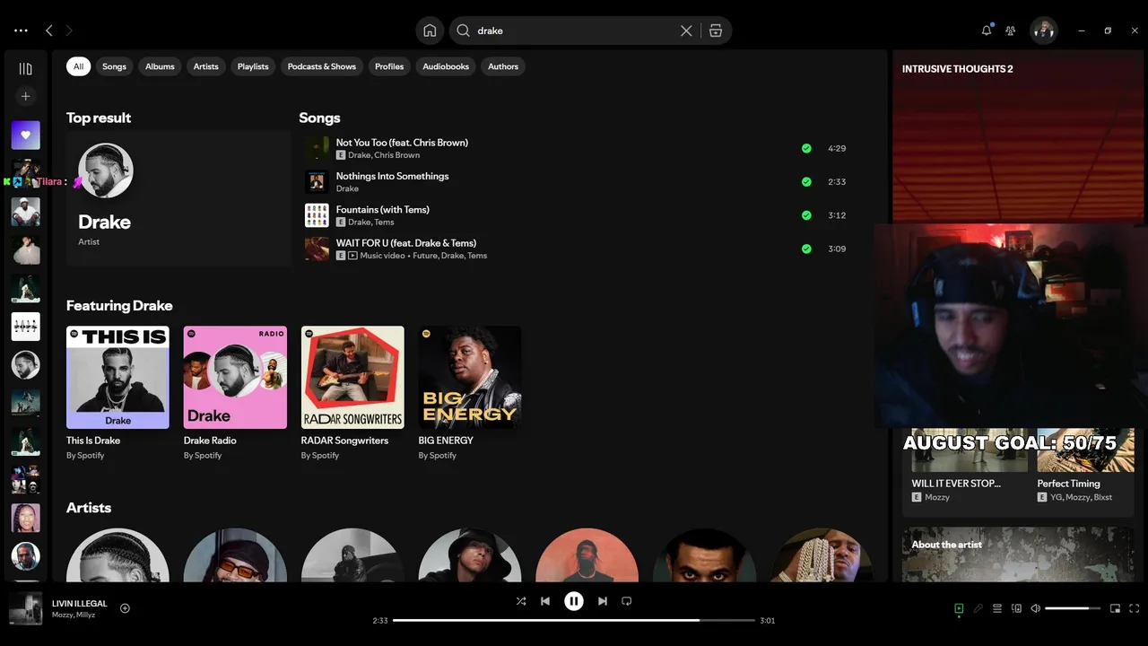Image resolution: width=1148 pixels, height=646 pixels.
Task: Open Nothings Into Somethings song
Action: click(x=392, y=176)
